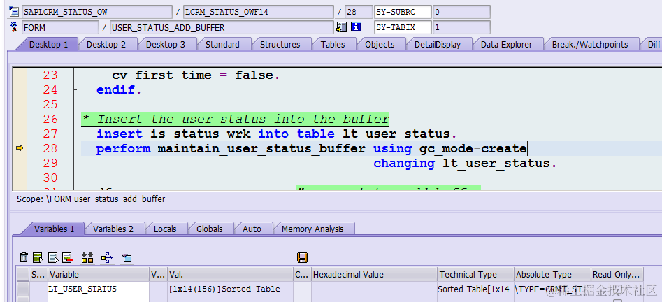Open the Break./Watchpoints tab
The height and width of the screenshot is (302, 662).
590,44
